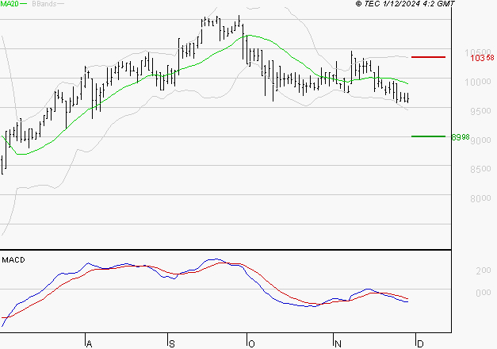Click the 9000 price axis label
This screenshot has height=349, width=497.
(x=480, y=140)
